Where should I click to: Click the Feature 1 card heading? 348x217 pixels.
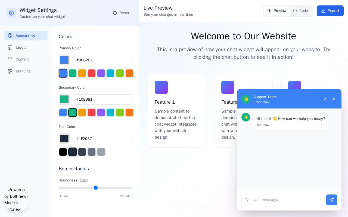tap(165, 102)
